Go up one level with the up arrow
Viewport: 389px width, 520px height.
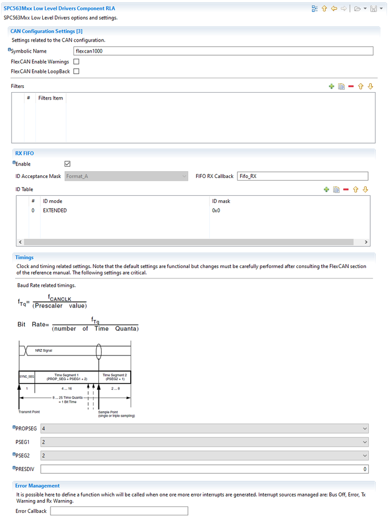coord(324,9)
